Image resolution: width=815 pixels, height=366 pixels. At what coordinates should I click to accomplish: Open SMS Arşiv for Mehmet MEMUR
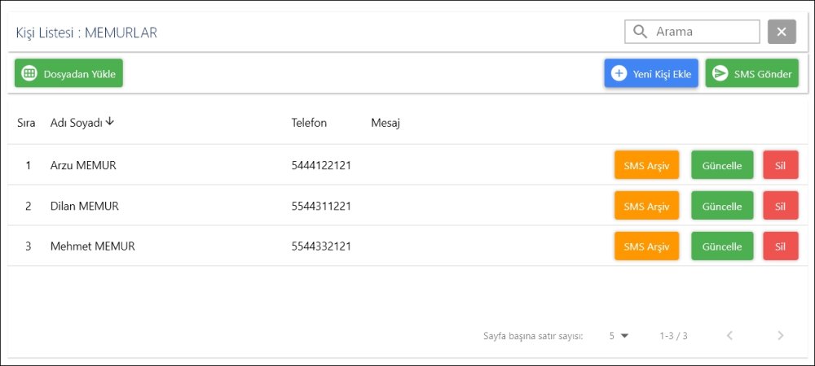tap(646, 246)
